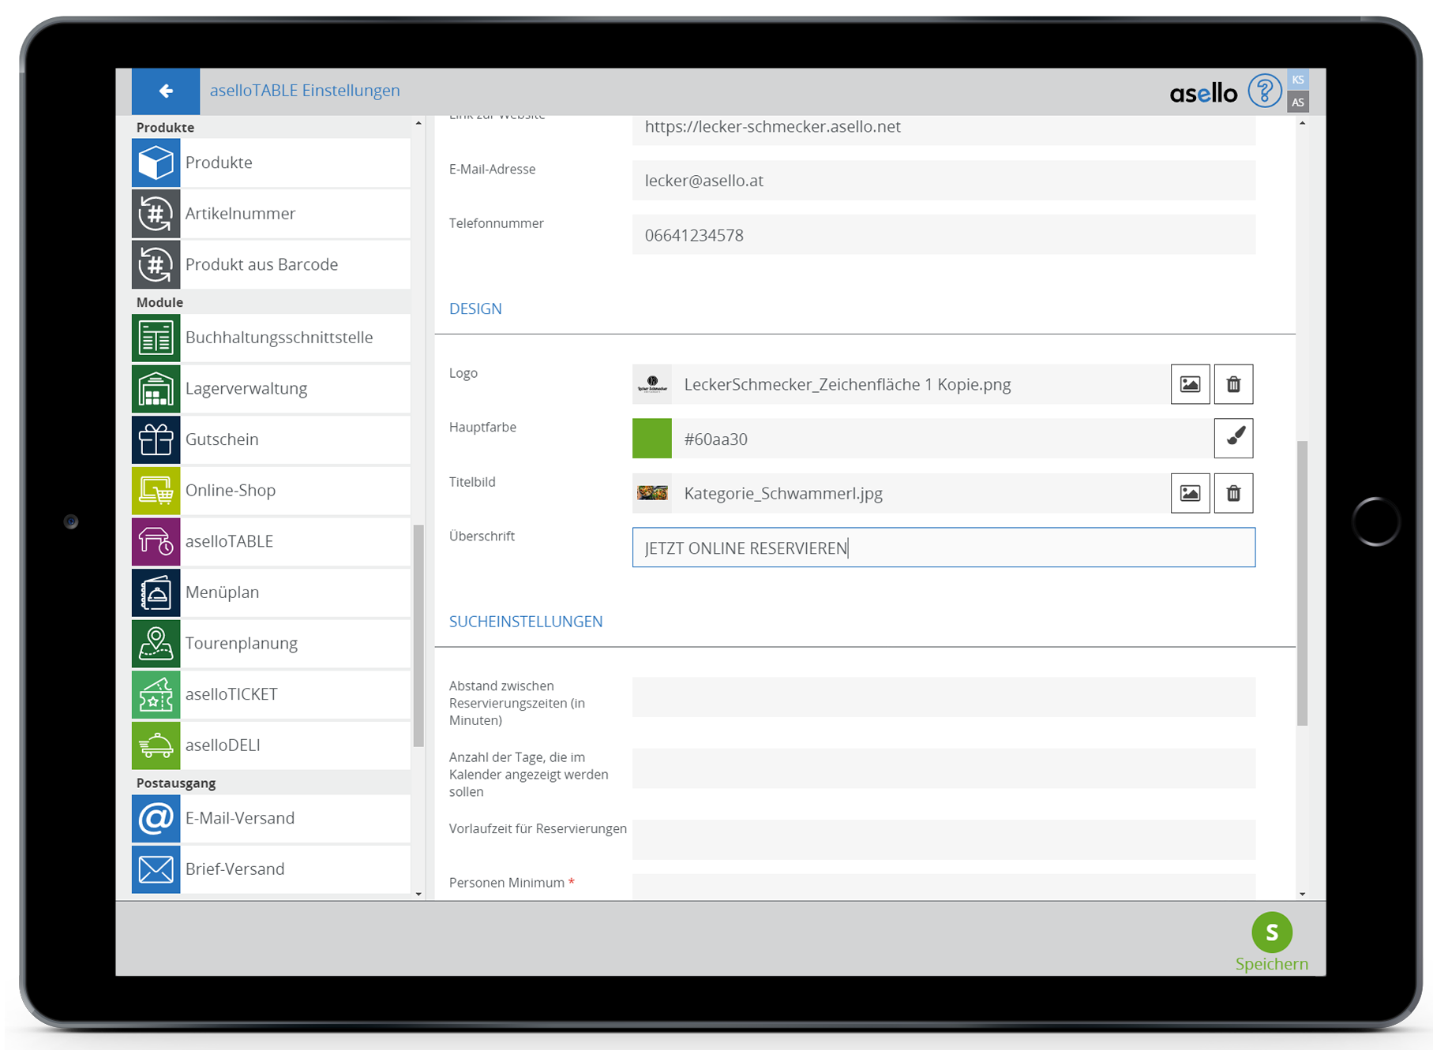
Task: Open asselloTABLE module in sidebar
Action: (271, 542)
